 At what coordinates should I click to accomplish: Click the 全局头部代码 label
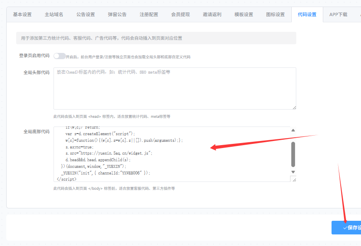pyautogui.click(x=37, y=72)
